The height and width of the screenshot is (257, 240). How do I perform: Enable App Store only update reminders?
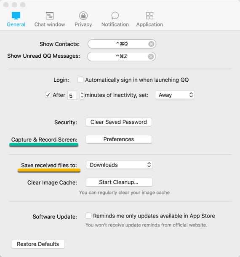88,216
